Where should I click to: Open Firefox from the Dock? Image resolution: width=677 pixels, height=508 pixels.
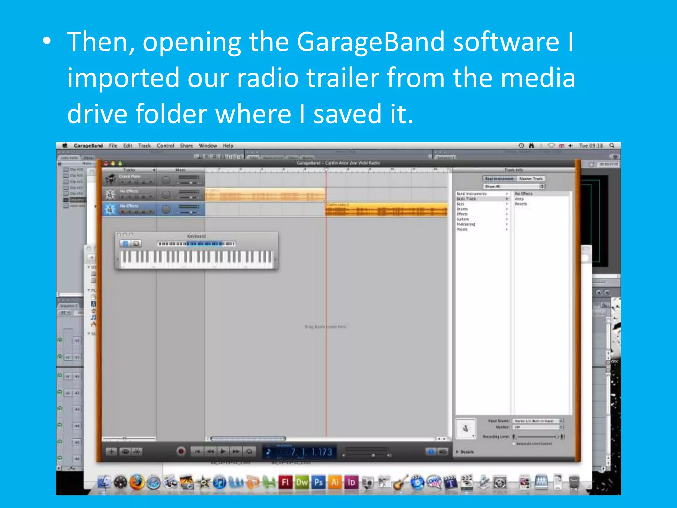(x=137, y=483)
